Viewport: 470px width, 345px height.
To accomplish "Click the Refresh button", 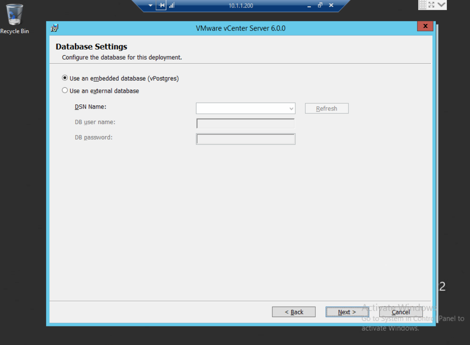I will tap(327, 109).
